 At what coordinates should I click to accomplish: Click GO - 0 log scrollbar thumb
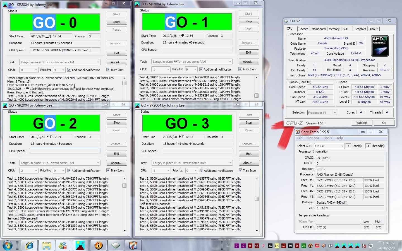pos(125,83)
